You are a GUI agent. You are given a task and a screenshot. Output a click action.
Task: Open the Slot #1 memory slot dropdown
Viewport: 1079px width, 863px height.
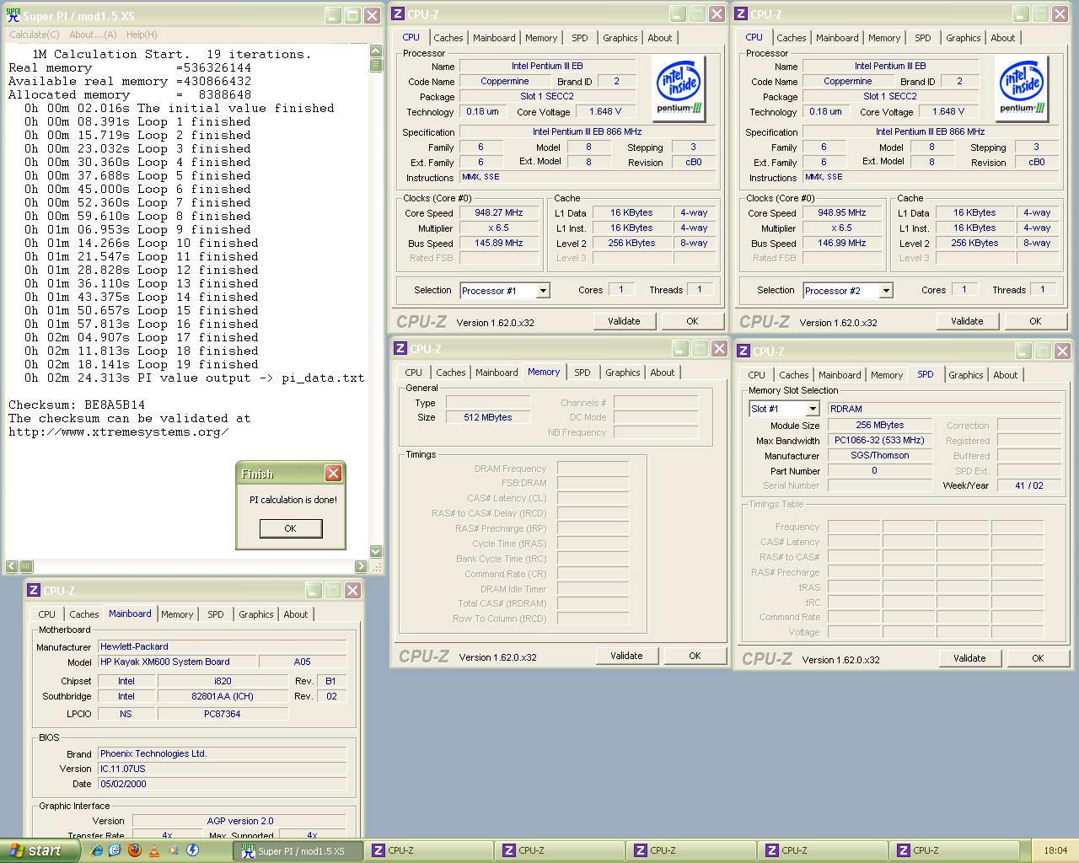pos(813,409)
